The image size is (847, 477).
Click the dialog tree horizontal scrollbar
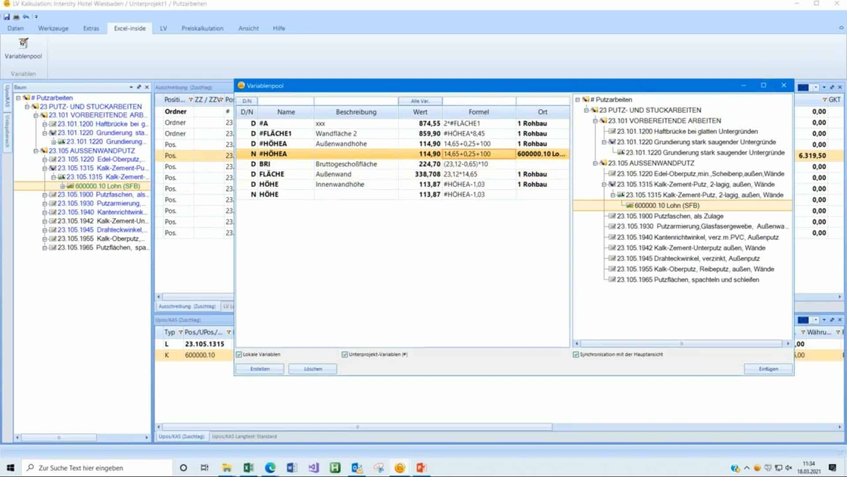click(681, 344)
